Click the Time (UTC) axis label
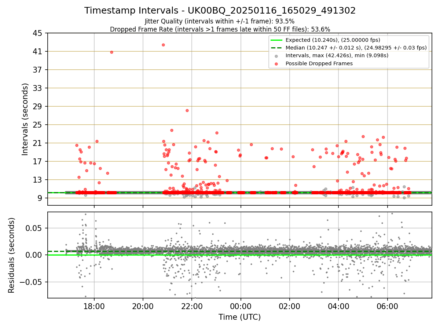Screen dimensions: 440x330 [x=239, y=317]
